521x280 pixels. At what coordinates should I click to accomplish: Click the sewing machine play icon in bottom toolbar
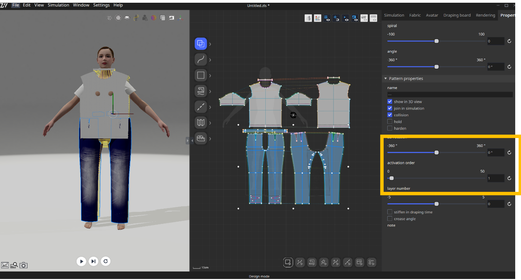click(x=312, y=262)
